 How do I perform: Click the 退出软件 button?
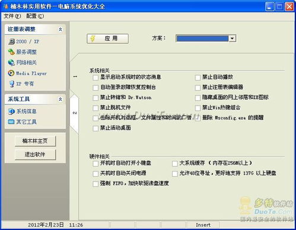(35, 155)
